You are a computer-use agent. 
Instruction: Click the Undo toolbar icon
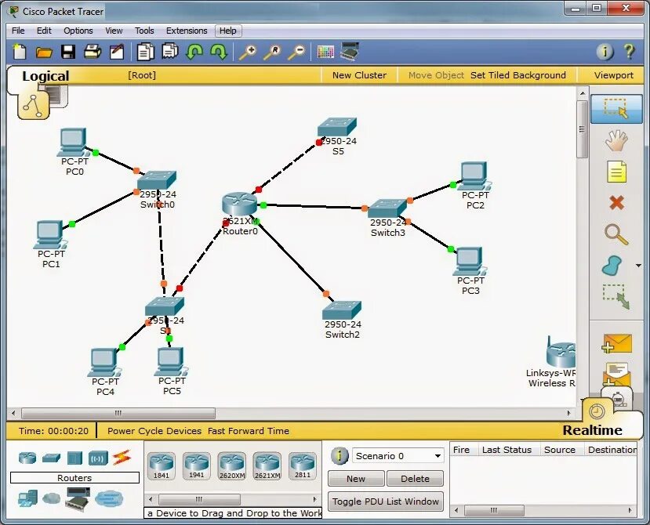tap(195, 51)
